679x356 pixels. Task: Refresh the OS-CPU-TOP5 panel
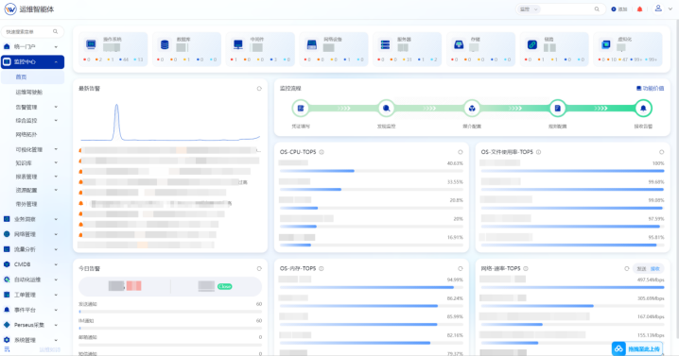tap(461, 152)
